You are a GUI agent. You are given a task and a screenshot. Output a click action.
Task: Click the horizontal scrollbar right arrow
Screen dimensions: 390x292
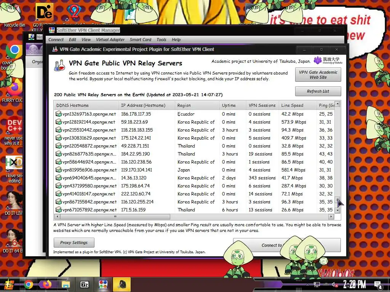331,216
